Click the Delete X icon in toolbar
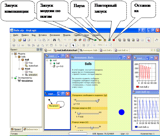This screenshot has width=160, height=136. (x=49, y=40)
